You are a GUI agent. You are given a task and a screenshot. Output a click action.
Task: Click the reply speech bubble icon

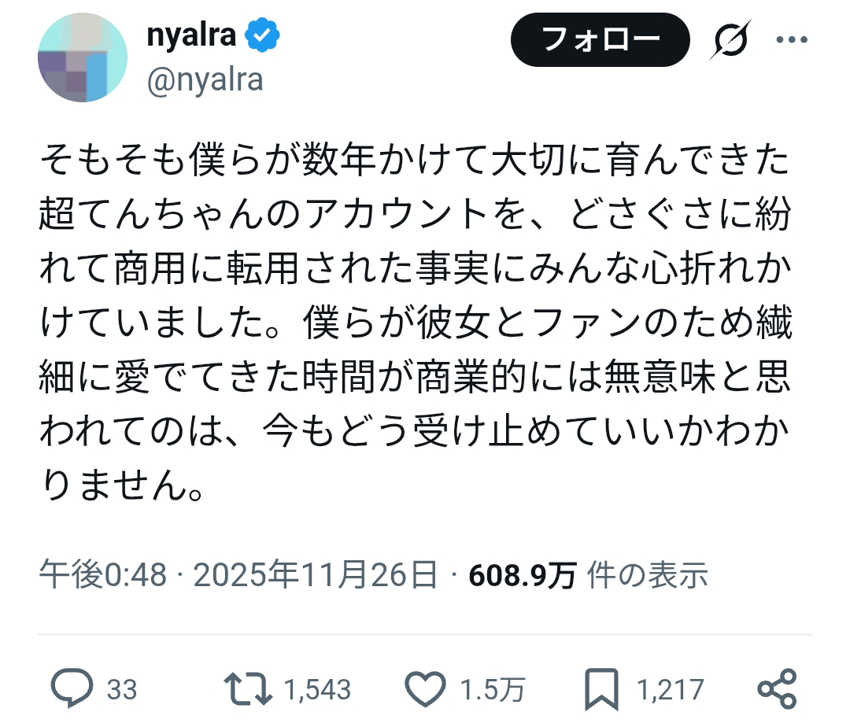point(72,689)
